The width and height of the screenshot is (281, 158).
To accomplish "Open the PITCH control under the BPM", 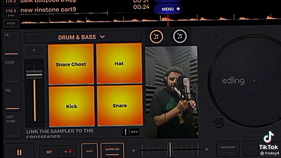I will pos(11,24).
